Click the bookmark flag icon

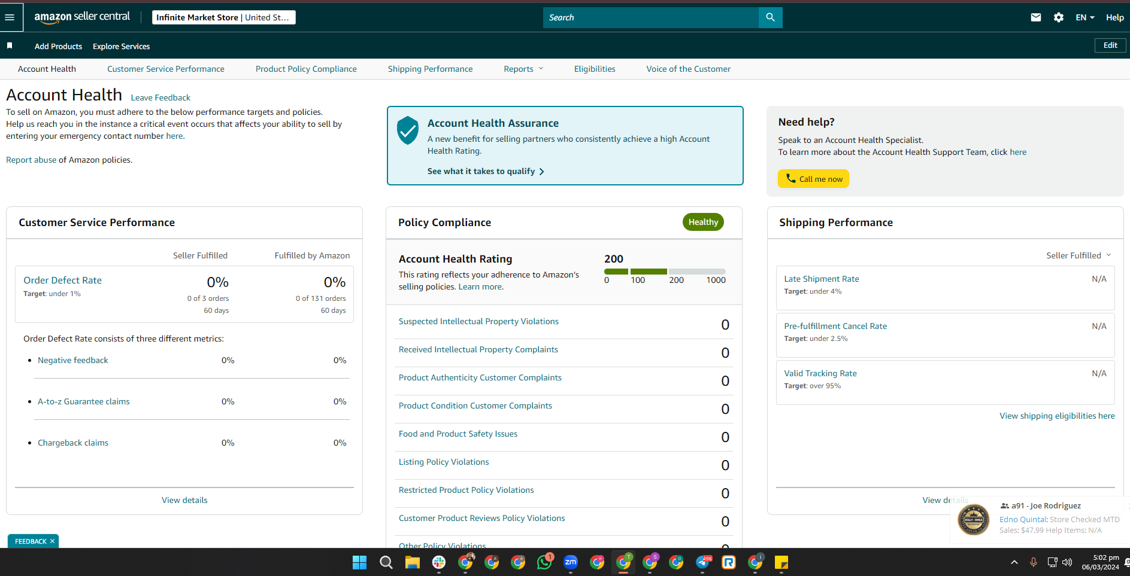click(10, 45)
